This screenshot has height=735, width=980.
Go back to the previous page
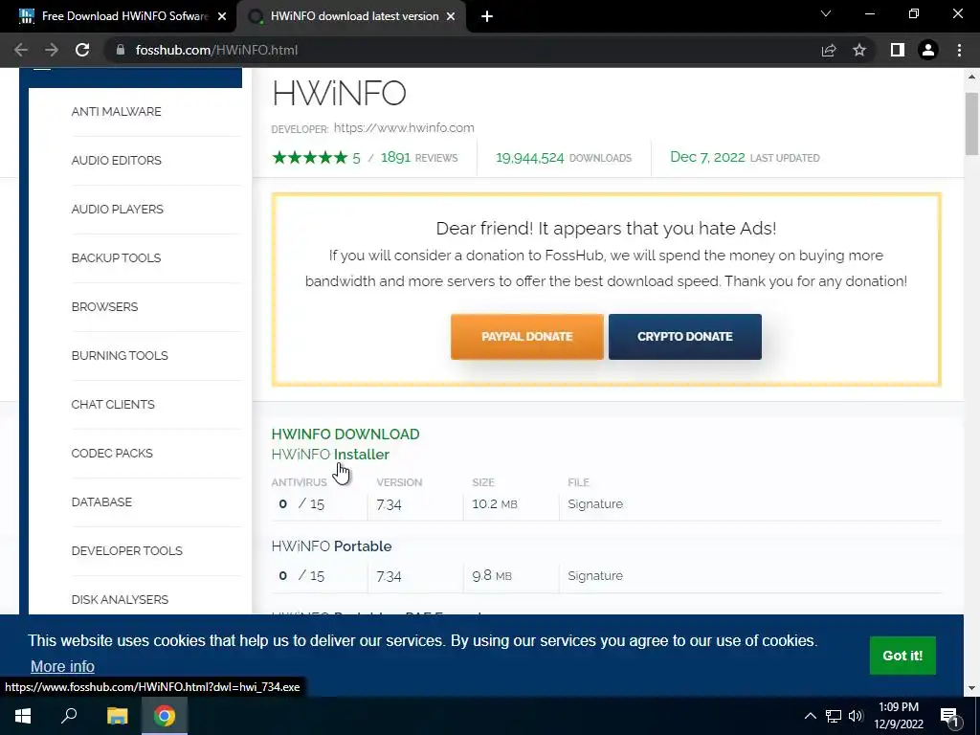(x=21, y=50)
